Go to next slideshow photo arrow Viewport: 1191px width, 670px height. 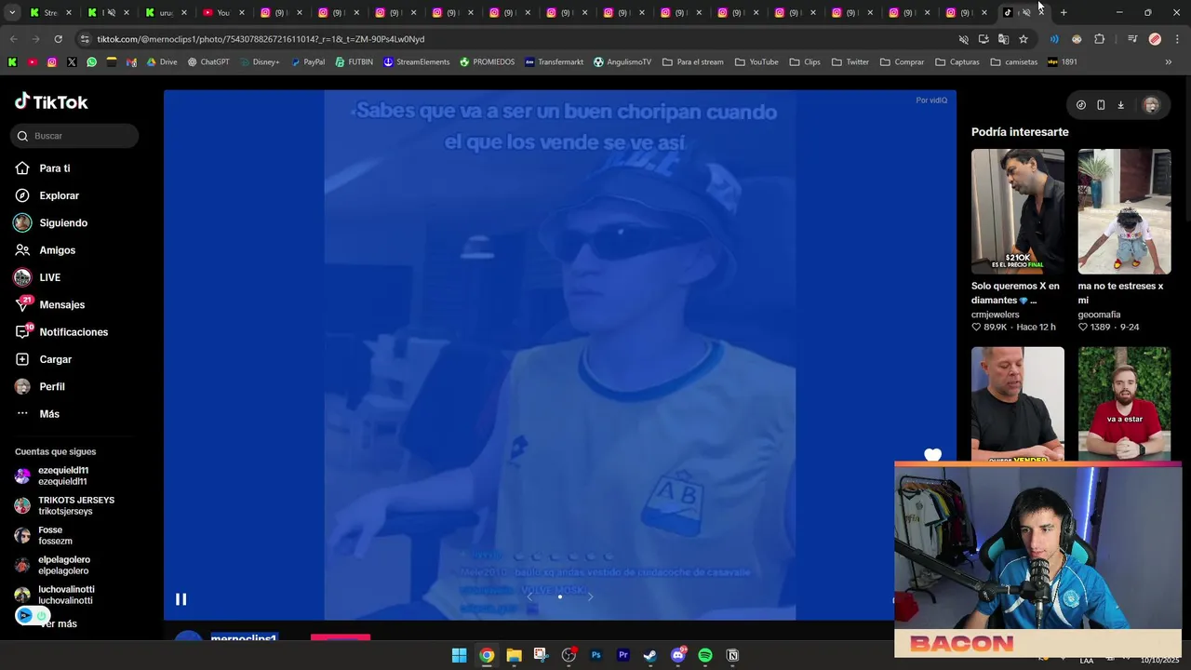pyautogui.click(x=590, y=596)
